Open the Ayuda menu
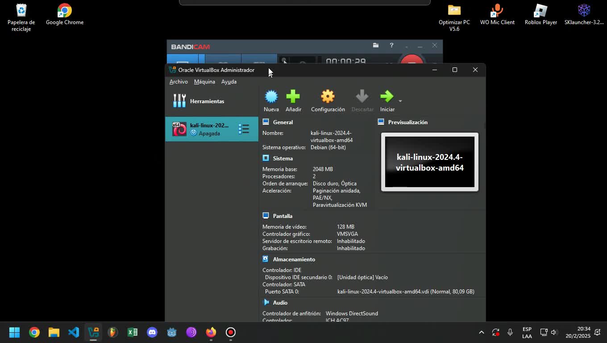Image resolution: width=607 pixels, height=343 pixels. [x=229, y=82]
